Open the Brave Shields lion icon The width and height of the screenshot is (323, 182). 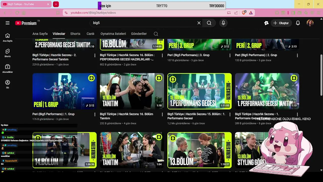tap(244, 13)
